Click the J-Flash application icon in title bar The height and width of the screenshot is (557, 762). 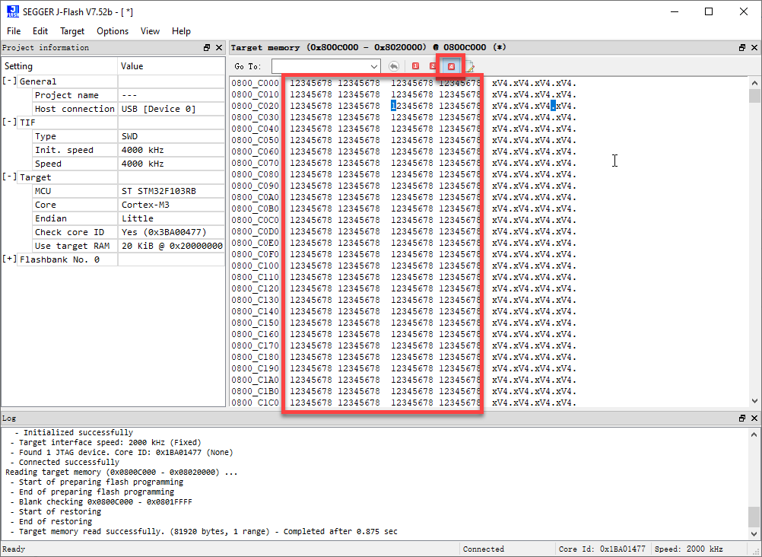point(13,11)
